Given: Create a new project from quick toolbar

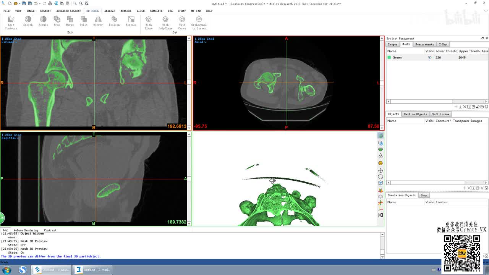Looking at the screenshot, I should (9, 3).
